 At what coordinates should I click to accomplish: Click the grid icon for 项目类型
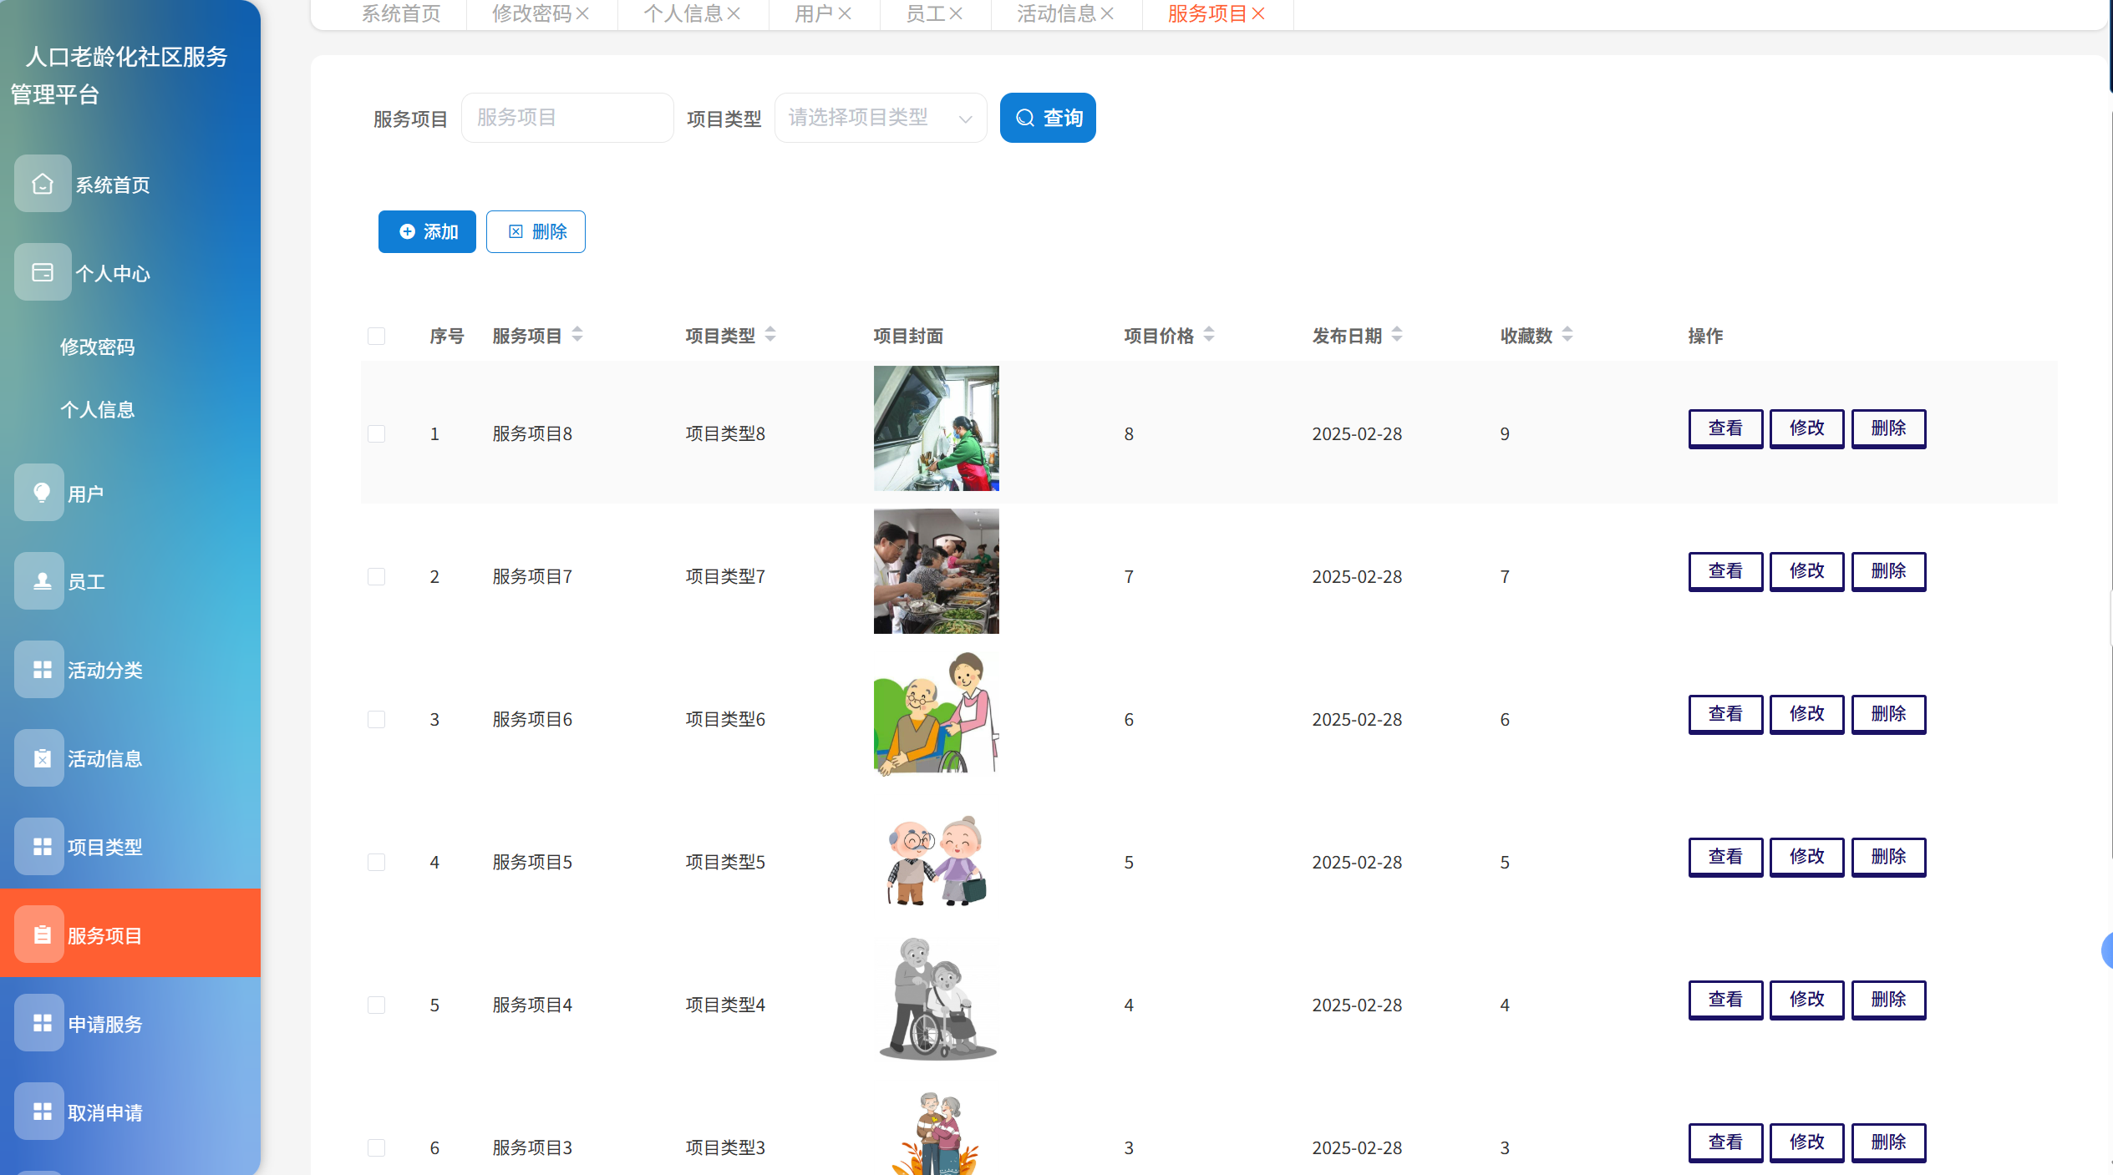coord(41,847)
